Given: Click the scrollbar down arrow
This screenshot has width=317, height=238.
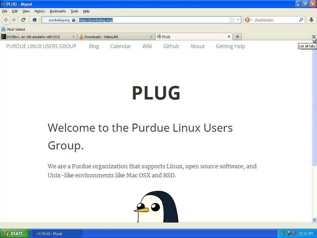Looking at the screenshot, I should tap(314, 220).
